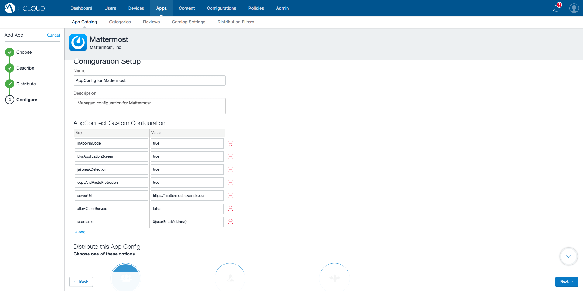This screenshot has width=583, height=291.
Task: Click the Description text area
Action: (150, 106)
